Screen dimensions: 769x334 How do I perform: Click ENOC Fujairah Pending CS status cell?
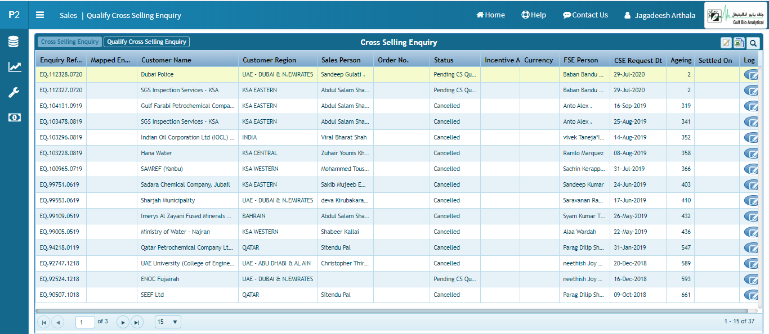point(455,279)
